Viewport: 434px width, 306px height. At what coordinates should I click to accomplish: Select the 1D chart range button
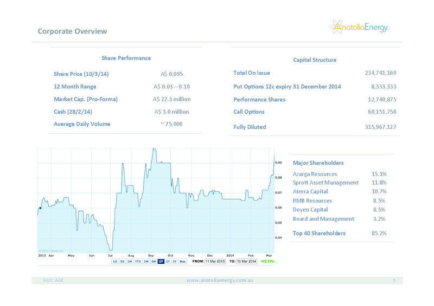[x=115, y=262]
